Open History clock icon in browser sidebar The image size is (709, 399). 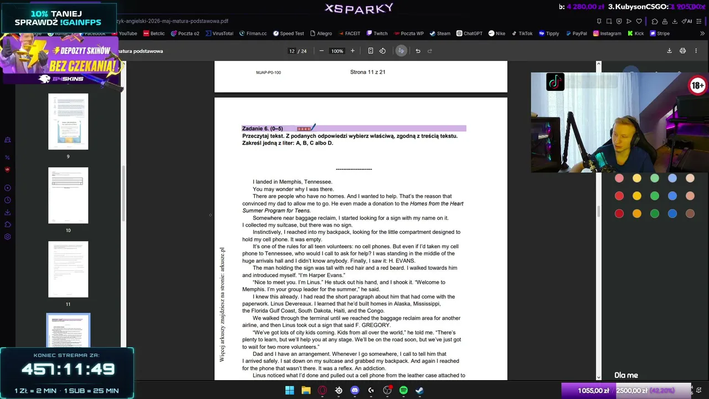[7, 200]
